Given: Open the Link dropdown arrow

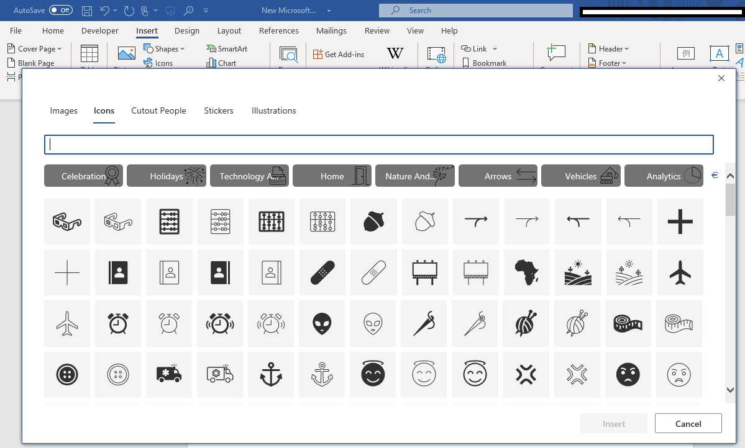Looking at the screenshot, I should pyautogui.click(x=495, y=48).
